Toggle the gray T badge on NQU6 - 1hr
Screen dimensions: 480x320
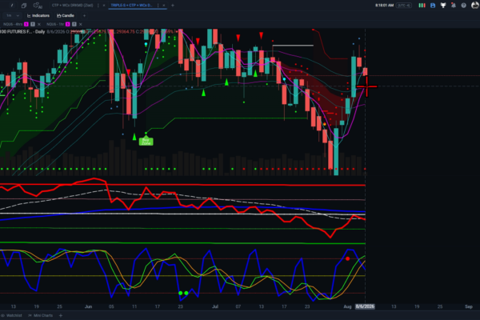coord(74,24)
